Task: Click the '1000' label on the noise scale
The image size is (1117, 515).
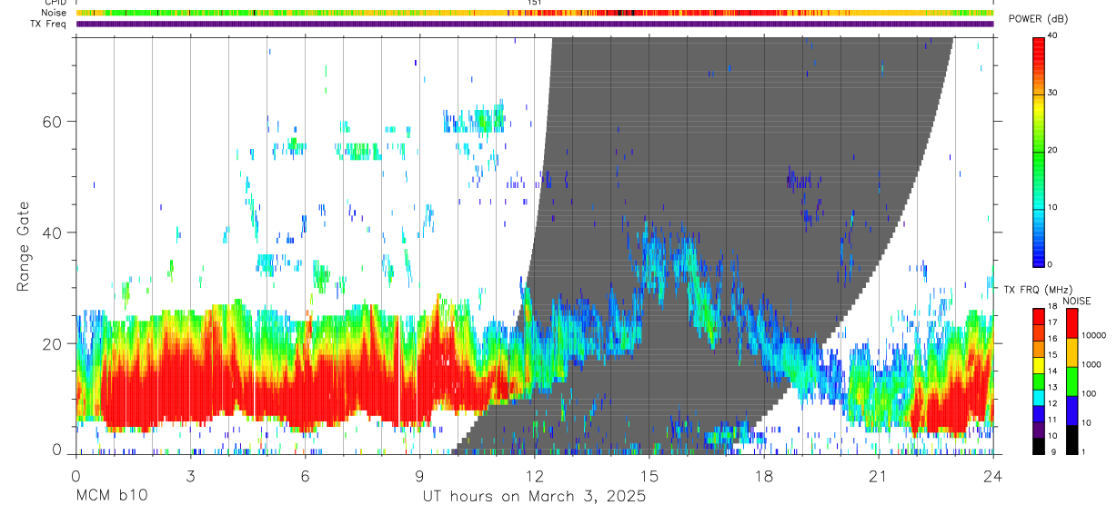Action: tap(1091, 364)
